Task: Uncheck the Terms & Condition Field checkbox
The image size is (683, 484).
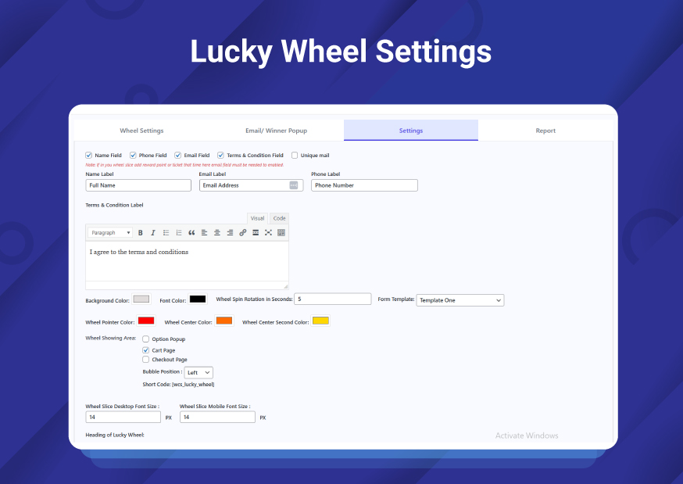Action: (221, 155)
